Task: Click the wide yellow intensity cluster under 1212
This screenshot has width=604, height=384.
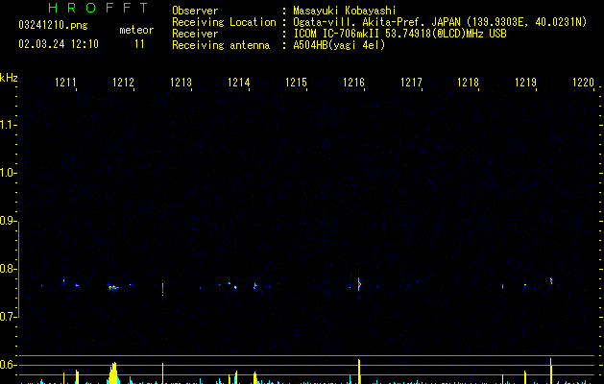Action: [x=113, y=373]
